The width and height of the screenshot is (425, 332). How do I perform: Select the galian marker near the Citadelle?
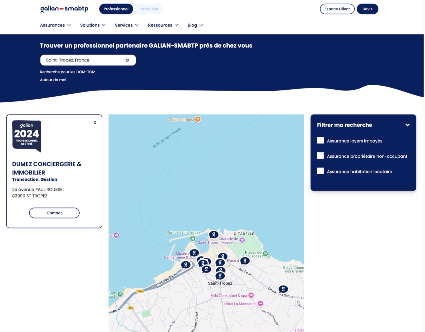tap(214, 234)
